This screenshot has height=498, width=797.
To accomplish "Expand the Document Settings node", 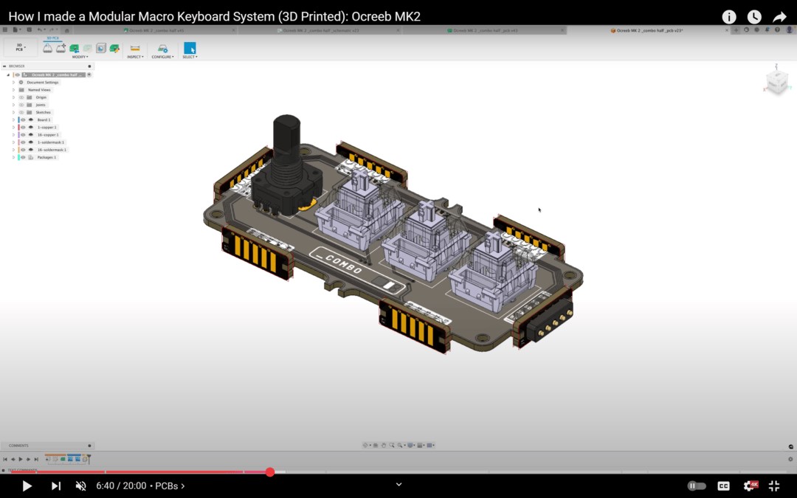I will coord(14,83).
